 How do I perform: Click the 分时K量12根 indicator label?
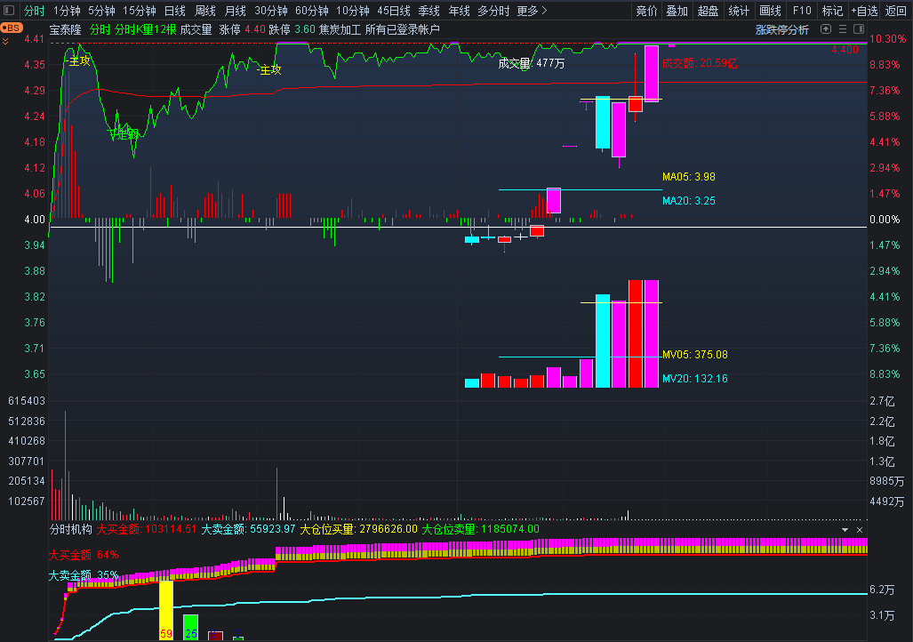pyautogui.click(x=146, y=29)
